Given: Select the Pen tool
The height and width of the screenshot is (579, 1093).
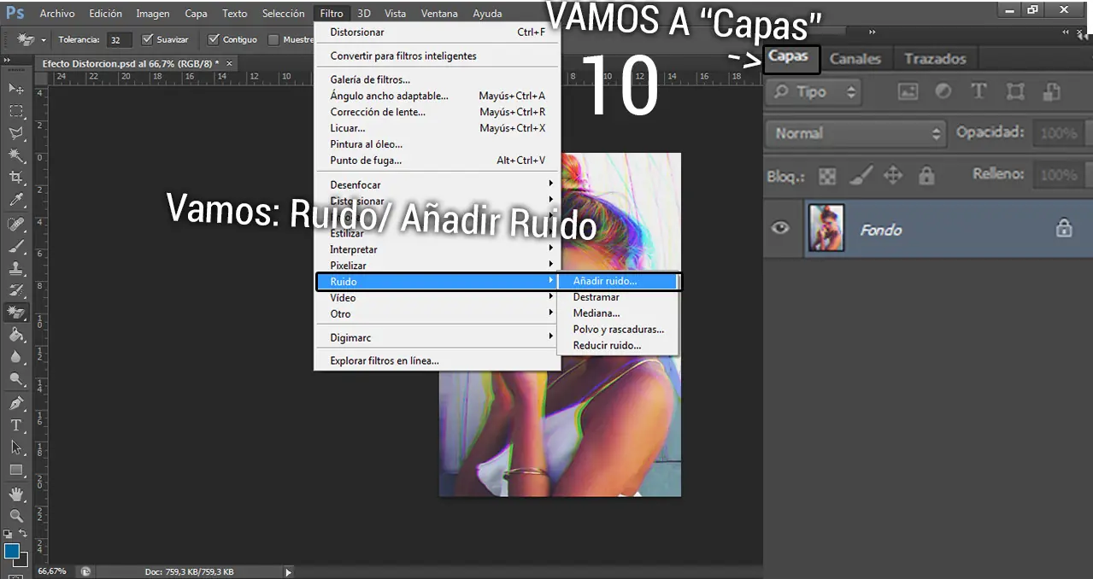Looking at the screenshot, I should (x=16, y=403).
